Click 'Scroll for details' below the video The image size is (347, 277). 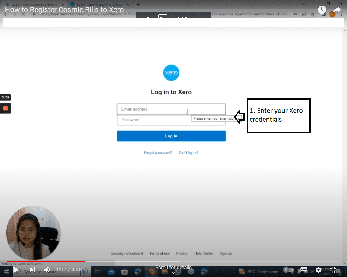coord(173,268)
